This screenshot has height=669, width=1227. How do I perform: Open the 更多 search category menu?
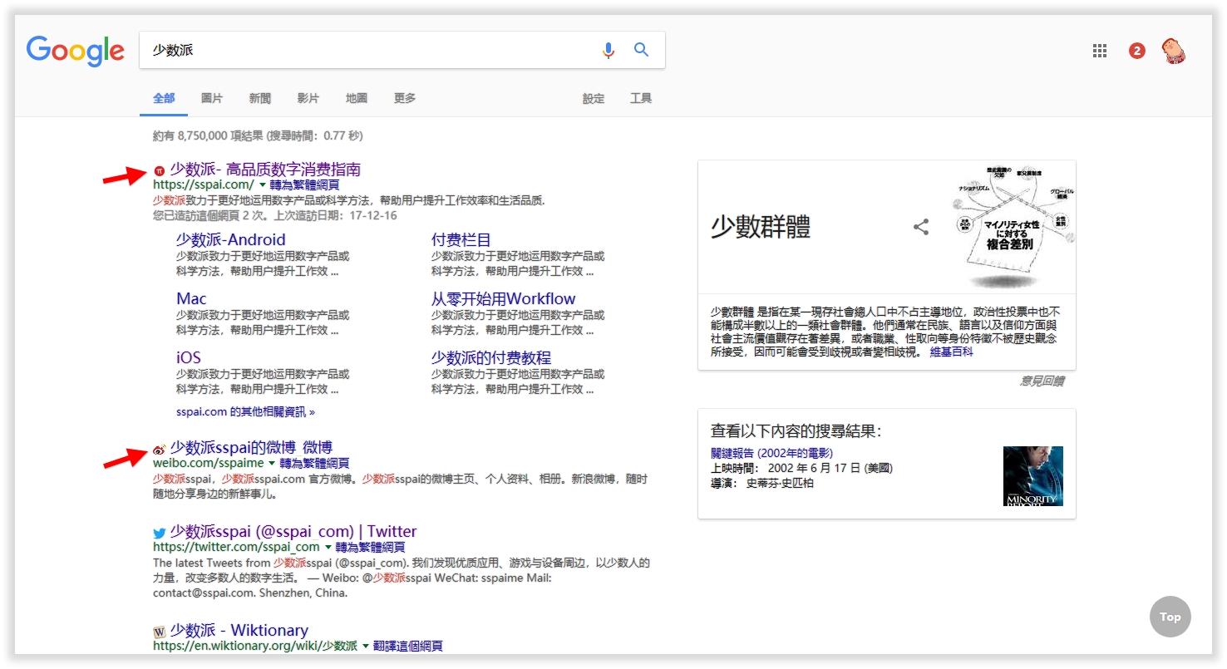pos(405,98)
